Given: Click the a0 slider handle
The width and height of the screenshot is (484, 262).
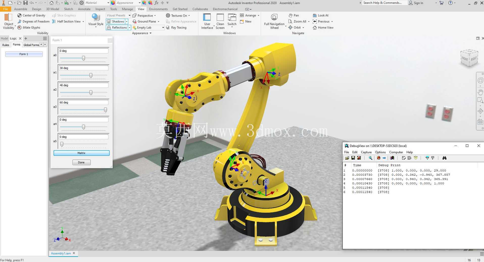Looking at the screenshot, I should [x=83, y=58].
